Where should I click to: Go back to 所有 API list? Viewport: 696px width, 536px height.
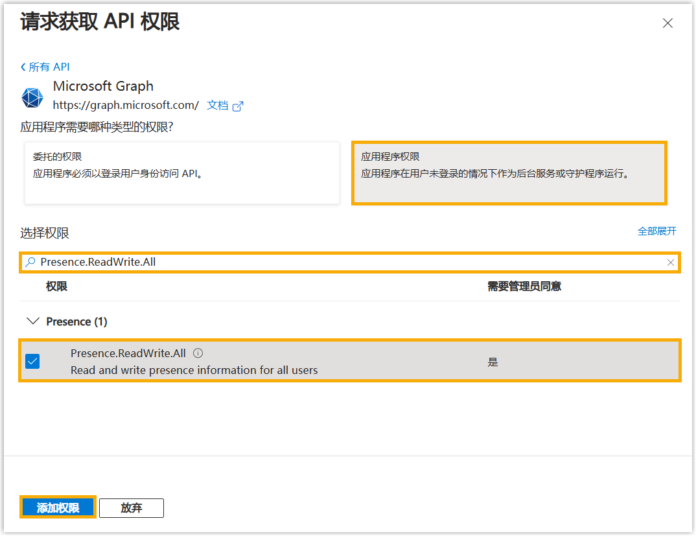pyautogui.click(x=45, y=67)
